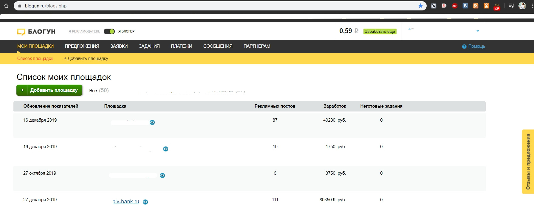The width and height of the screenshot is (534, 220).
Task: Click eye icon in the 87 posts row
Action: click(x=152, y=123)
